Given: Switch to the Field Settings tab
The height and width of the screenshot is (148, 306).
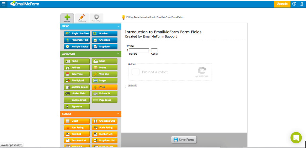Looking at the screenshot, I should pos(82,18).
